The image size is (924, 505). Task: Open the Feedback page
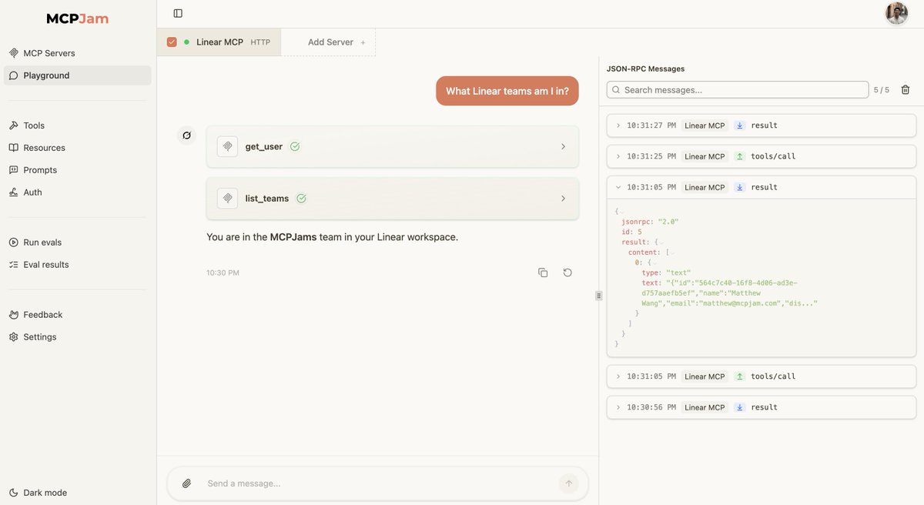78,315
